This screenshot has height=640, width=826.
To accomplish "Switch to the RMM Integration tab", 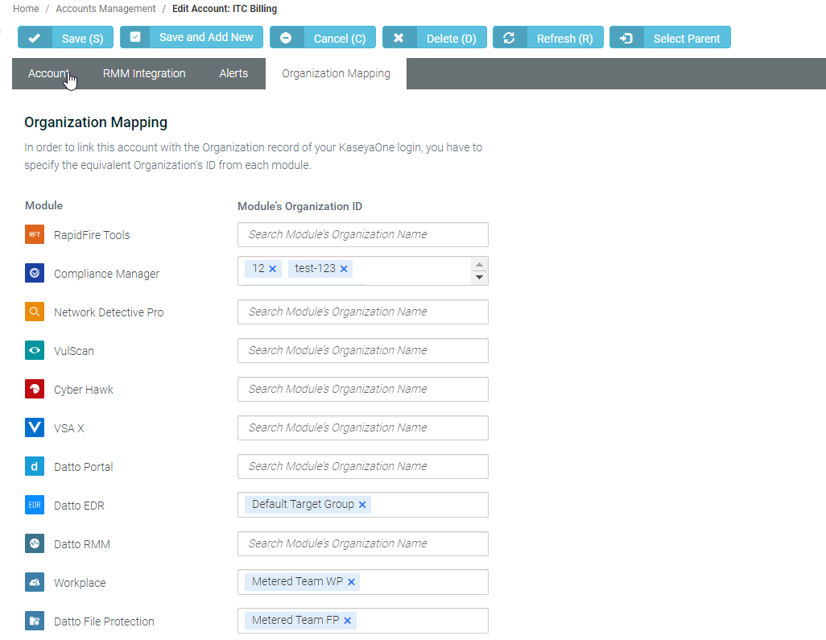I will [x=144, y=73].
